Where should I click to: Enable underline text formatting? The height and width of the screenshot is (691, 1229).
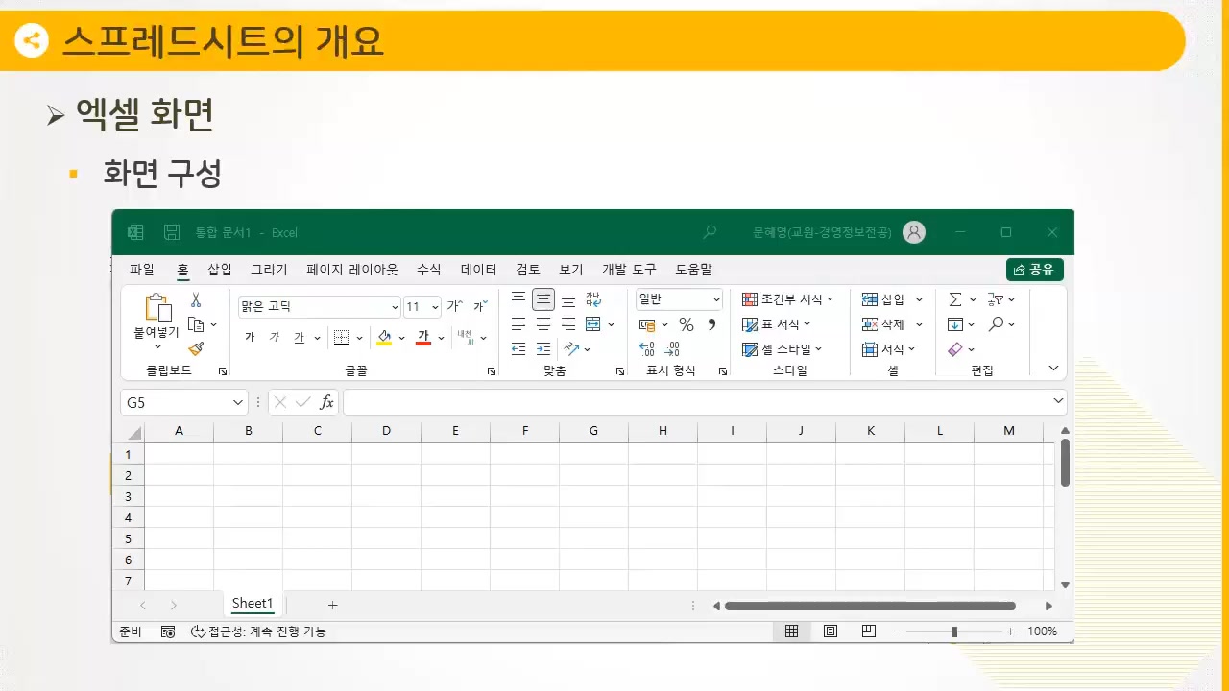click(299, 337)
